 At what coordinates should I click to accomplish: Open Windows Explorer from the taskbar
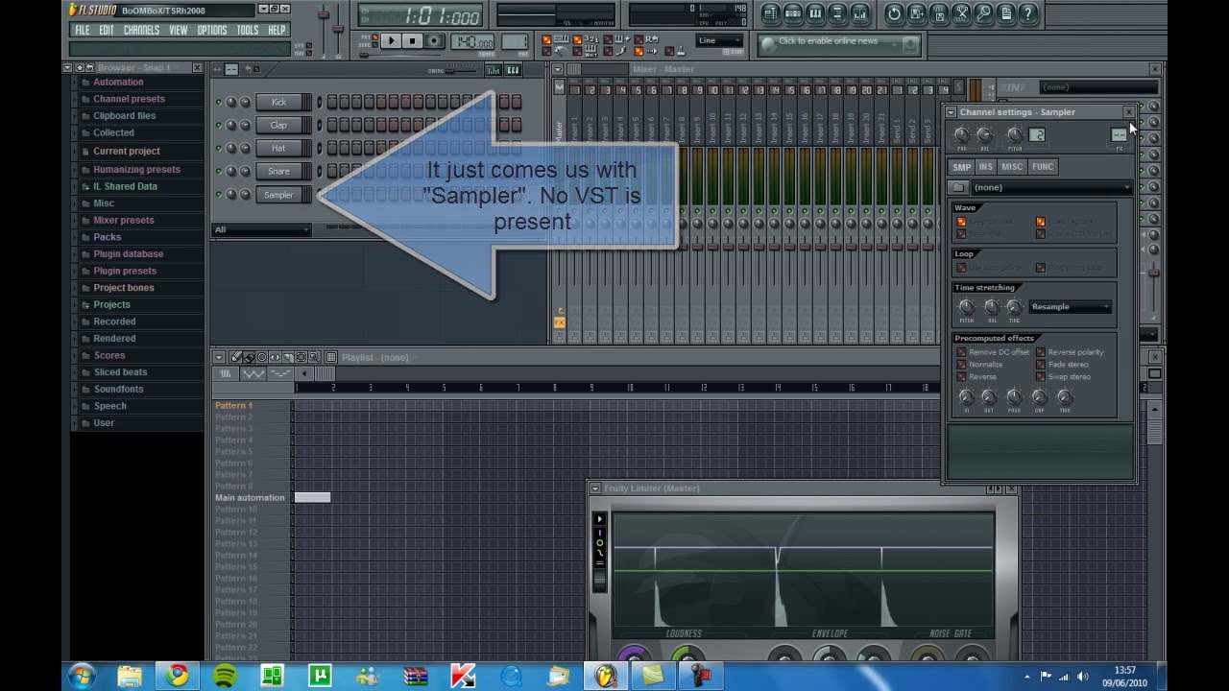pyautogui.click(x=129, y=676)
